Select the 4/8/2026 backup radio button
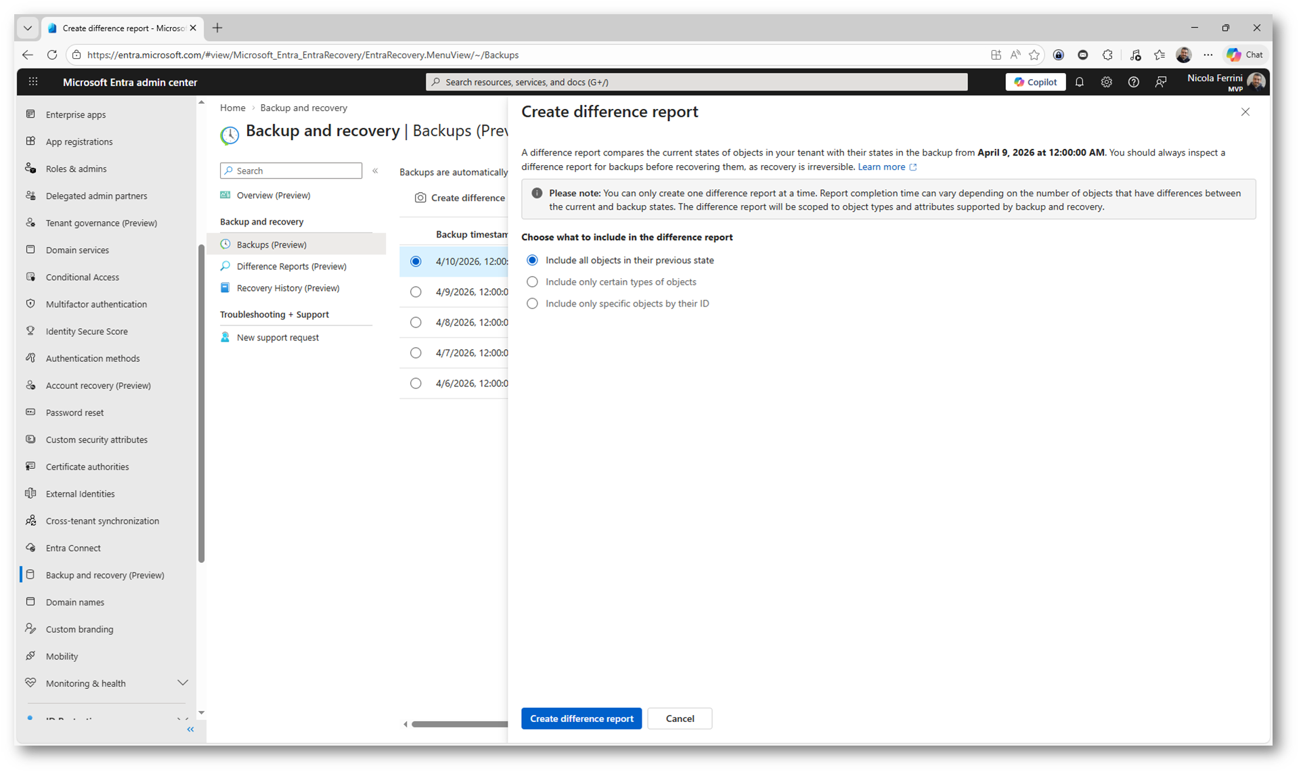Viewport: 1301px width, 774px height. click(x=416, y=323)
